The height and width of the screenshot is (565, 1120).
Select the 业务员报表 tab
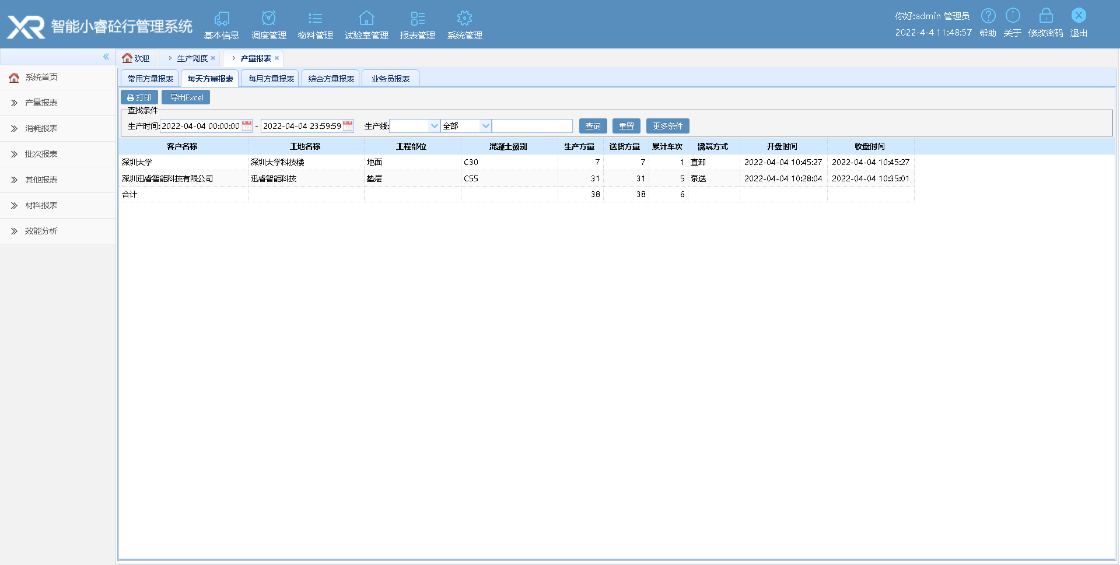pyautogui.click(x=390, y=79)
